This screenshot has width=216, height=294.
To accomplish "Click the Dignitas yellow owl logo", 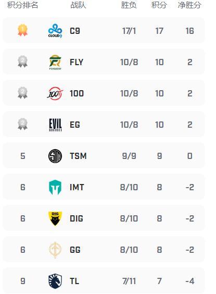I will 55,218.
